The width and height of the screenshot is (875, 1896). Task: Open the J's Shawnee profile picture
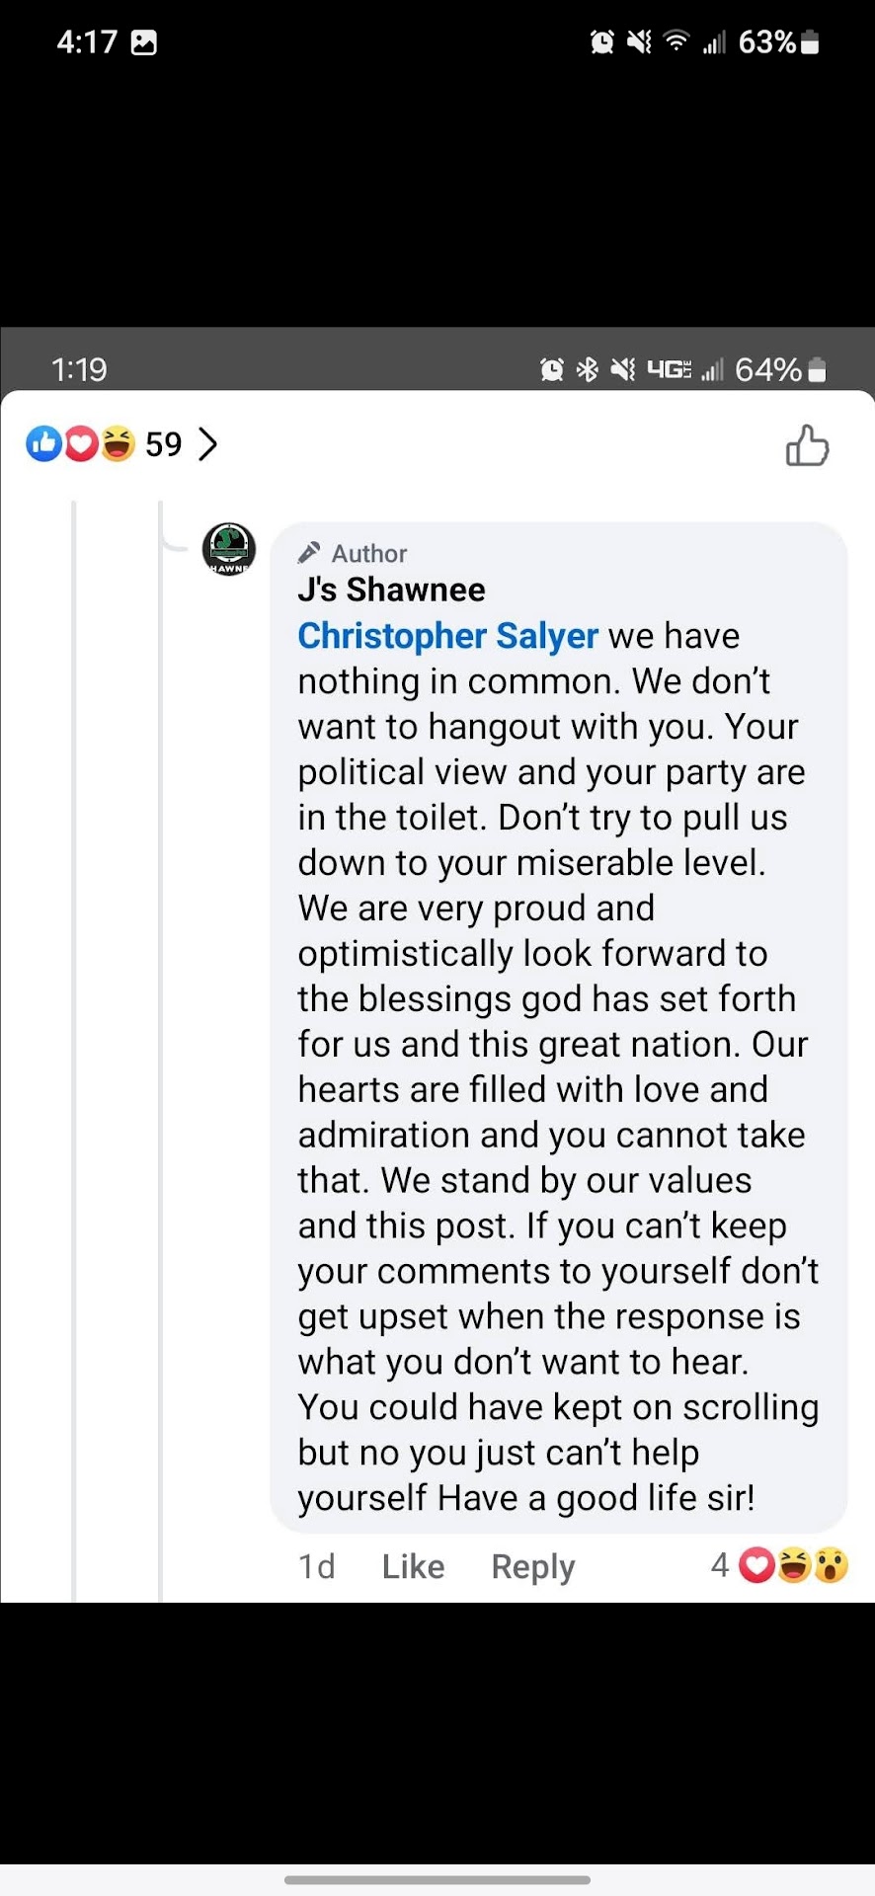tap(229, 549)
